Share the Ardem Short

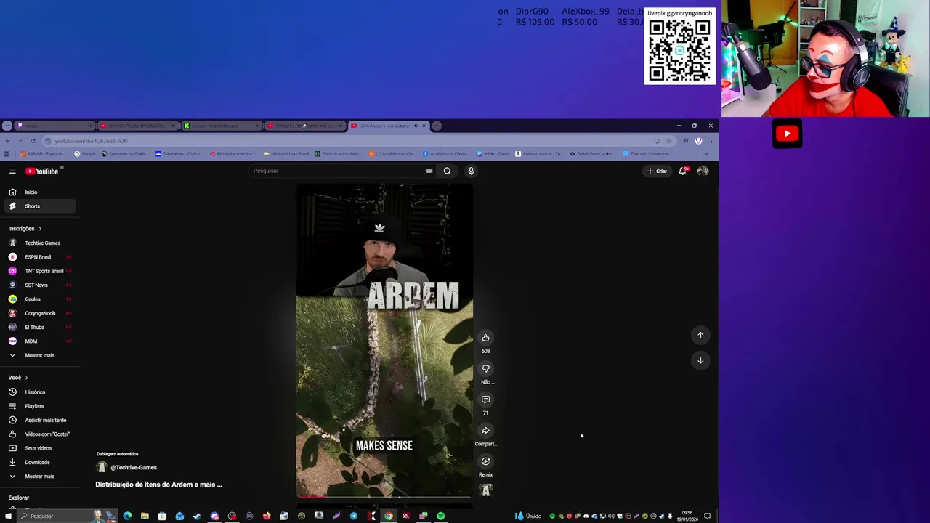(485, 430)
